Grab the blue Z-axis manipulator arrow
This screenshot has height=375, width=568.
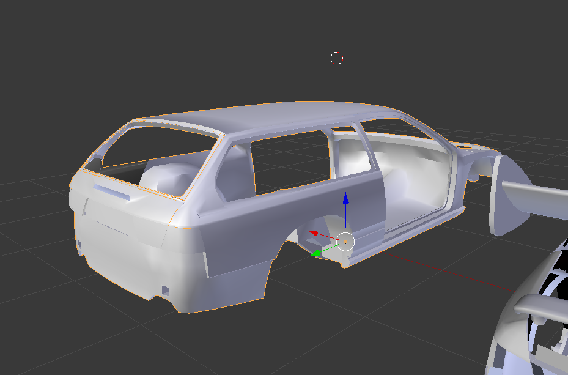pos(345,199)
